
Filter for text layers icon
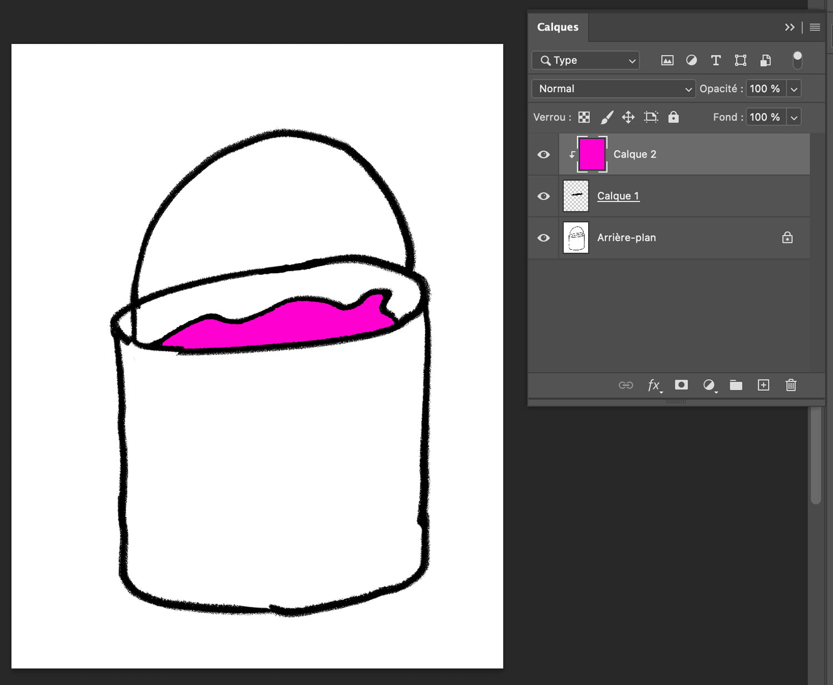pyautogui.click(x=716, y=61)
